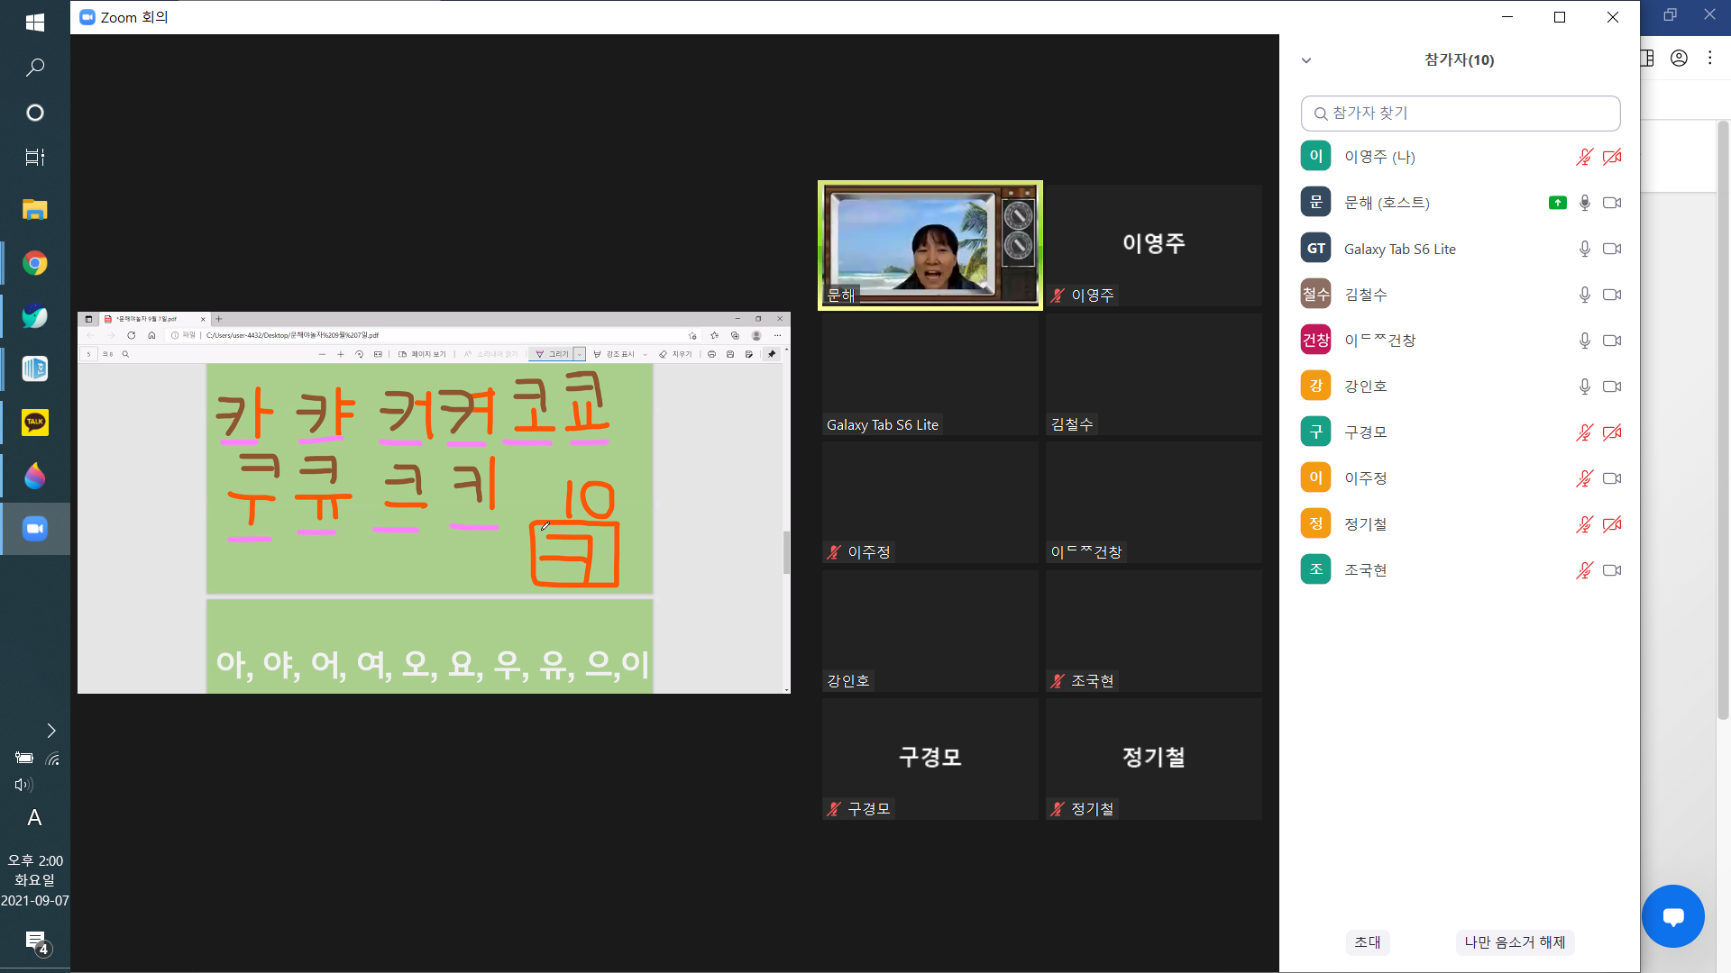Click 김철수 video icon
The height and width of the screenshot is (973, 1731).
1612,295
